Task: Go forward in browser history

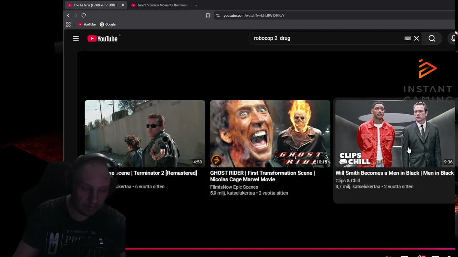Action: [76, 15]
